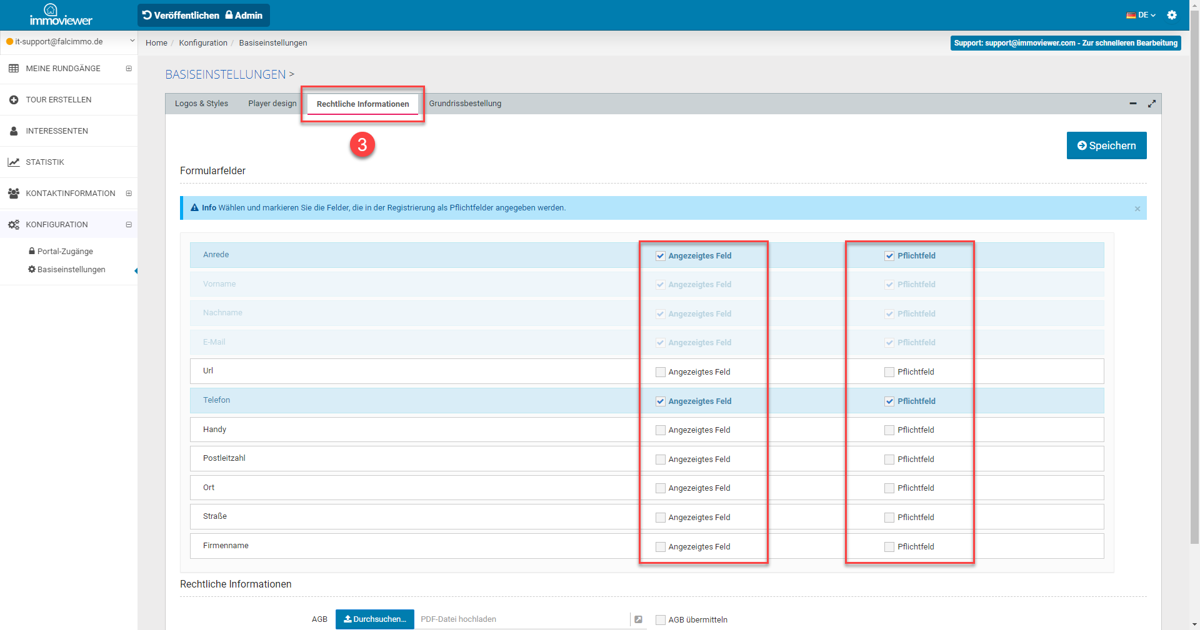Click the icon beside AGB file field
This screenshot has width=1200, height=630.
click(x=638, y=619)
